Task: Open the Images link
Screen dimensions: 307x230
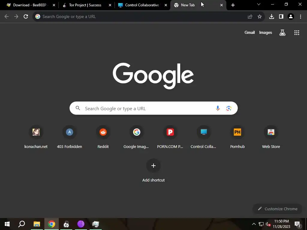Action: click(x=266, y=32)
